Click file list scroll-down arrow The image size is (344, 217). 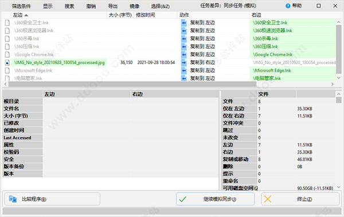click(x=339, y=78)
